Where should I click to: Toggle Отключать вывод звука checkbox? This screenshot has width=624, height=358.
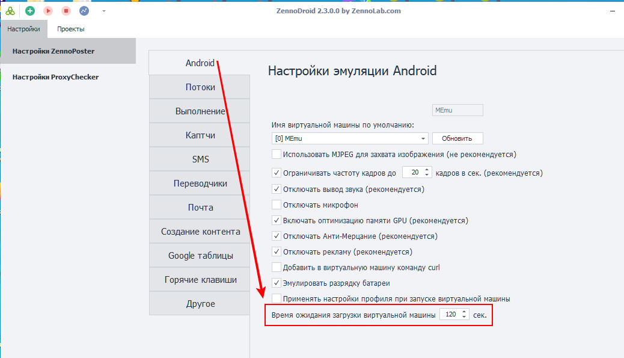tap(276, 189)
